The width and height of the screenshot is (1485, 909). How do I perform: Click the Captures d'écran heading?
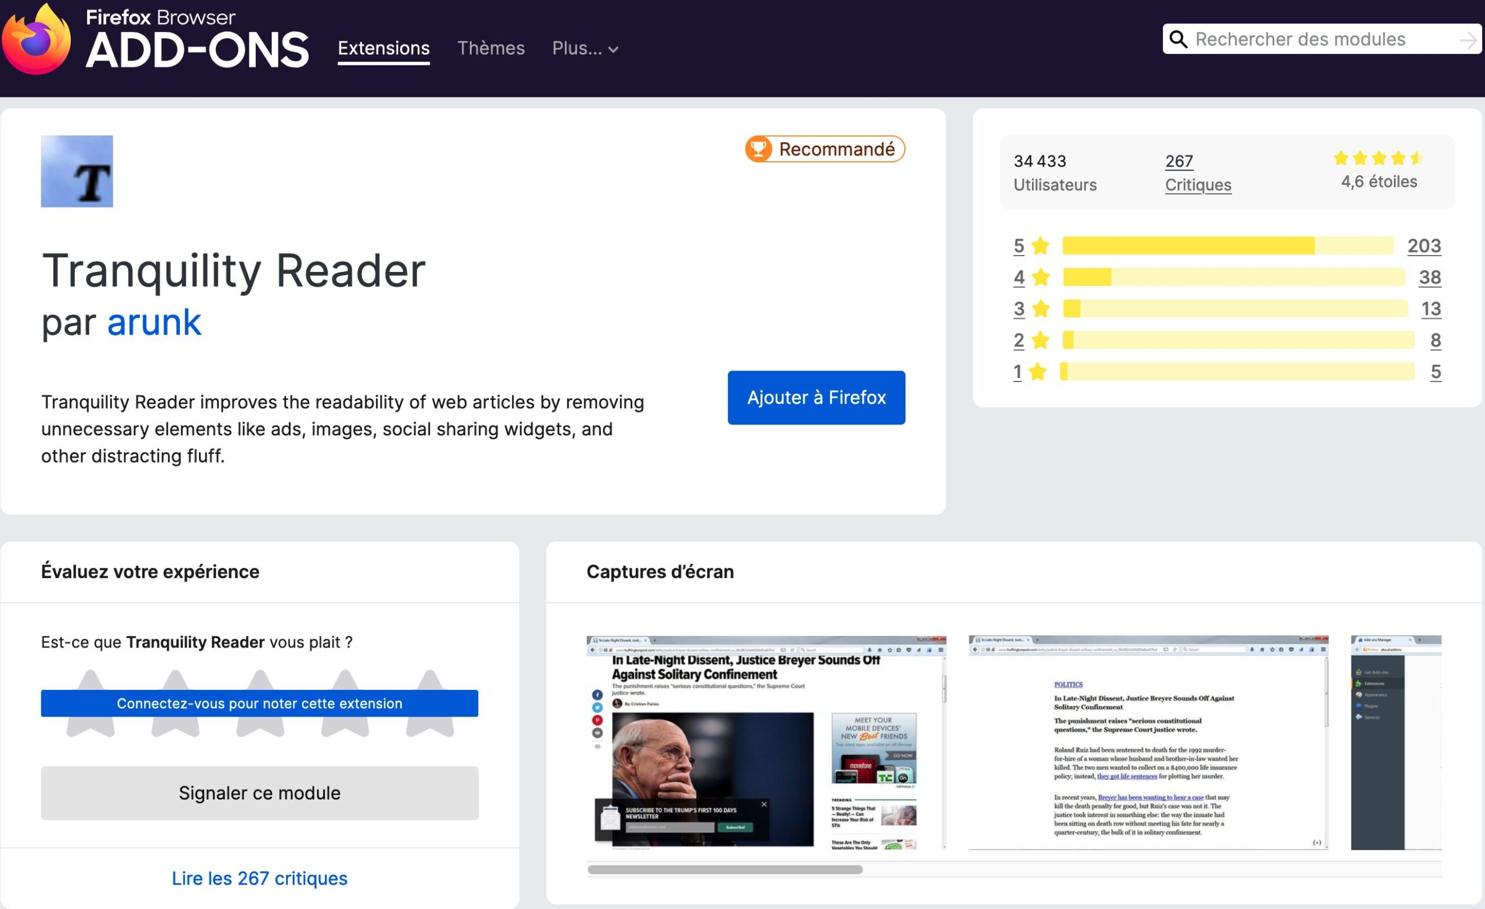point(660,572)
